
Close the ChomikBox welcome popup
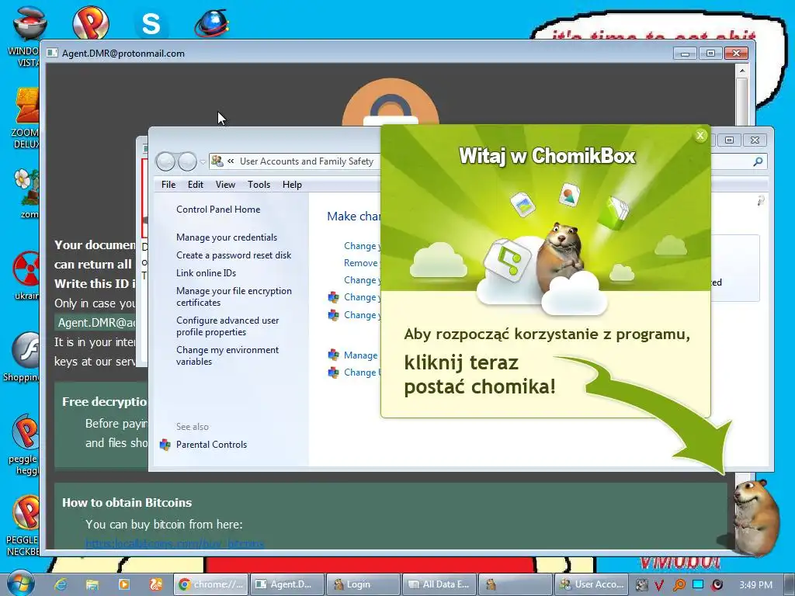click(700, 135)
